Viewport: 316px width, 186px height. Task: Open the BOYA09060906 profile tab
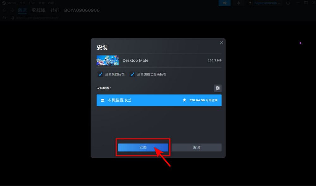click(x=82, y=10)
